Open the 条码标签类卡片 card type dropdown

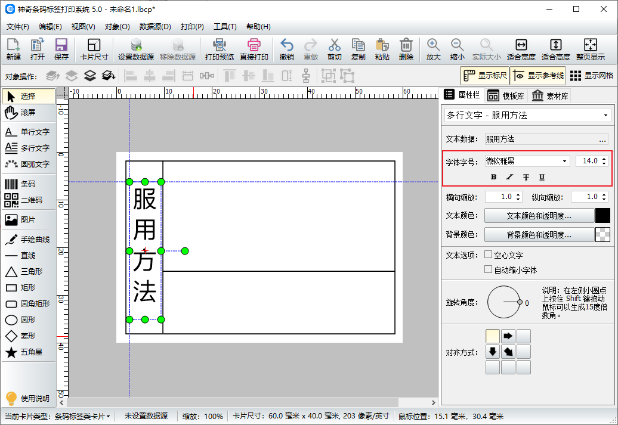click(82, 416)
